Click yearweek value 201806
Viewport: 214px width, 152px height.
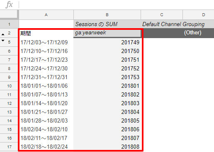(x=107, y=129)
